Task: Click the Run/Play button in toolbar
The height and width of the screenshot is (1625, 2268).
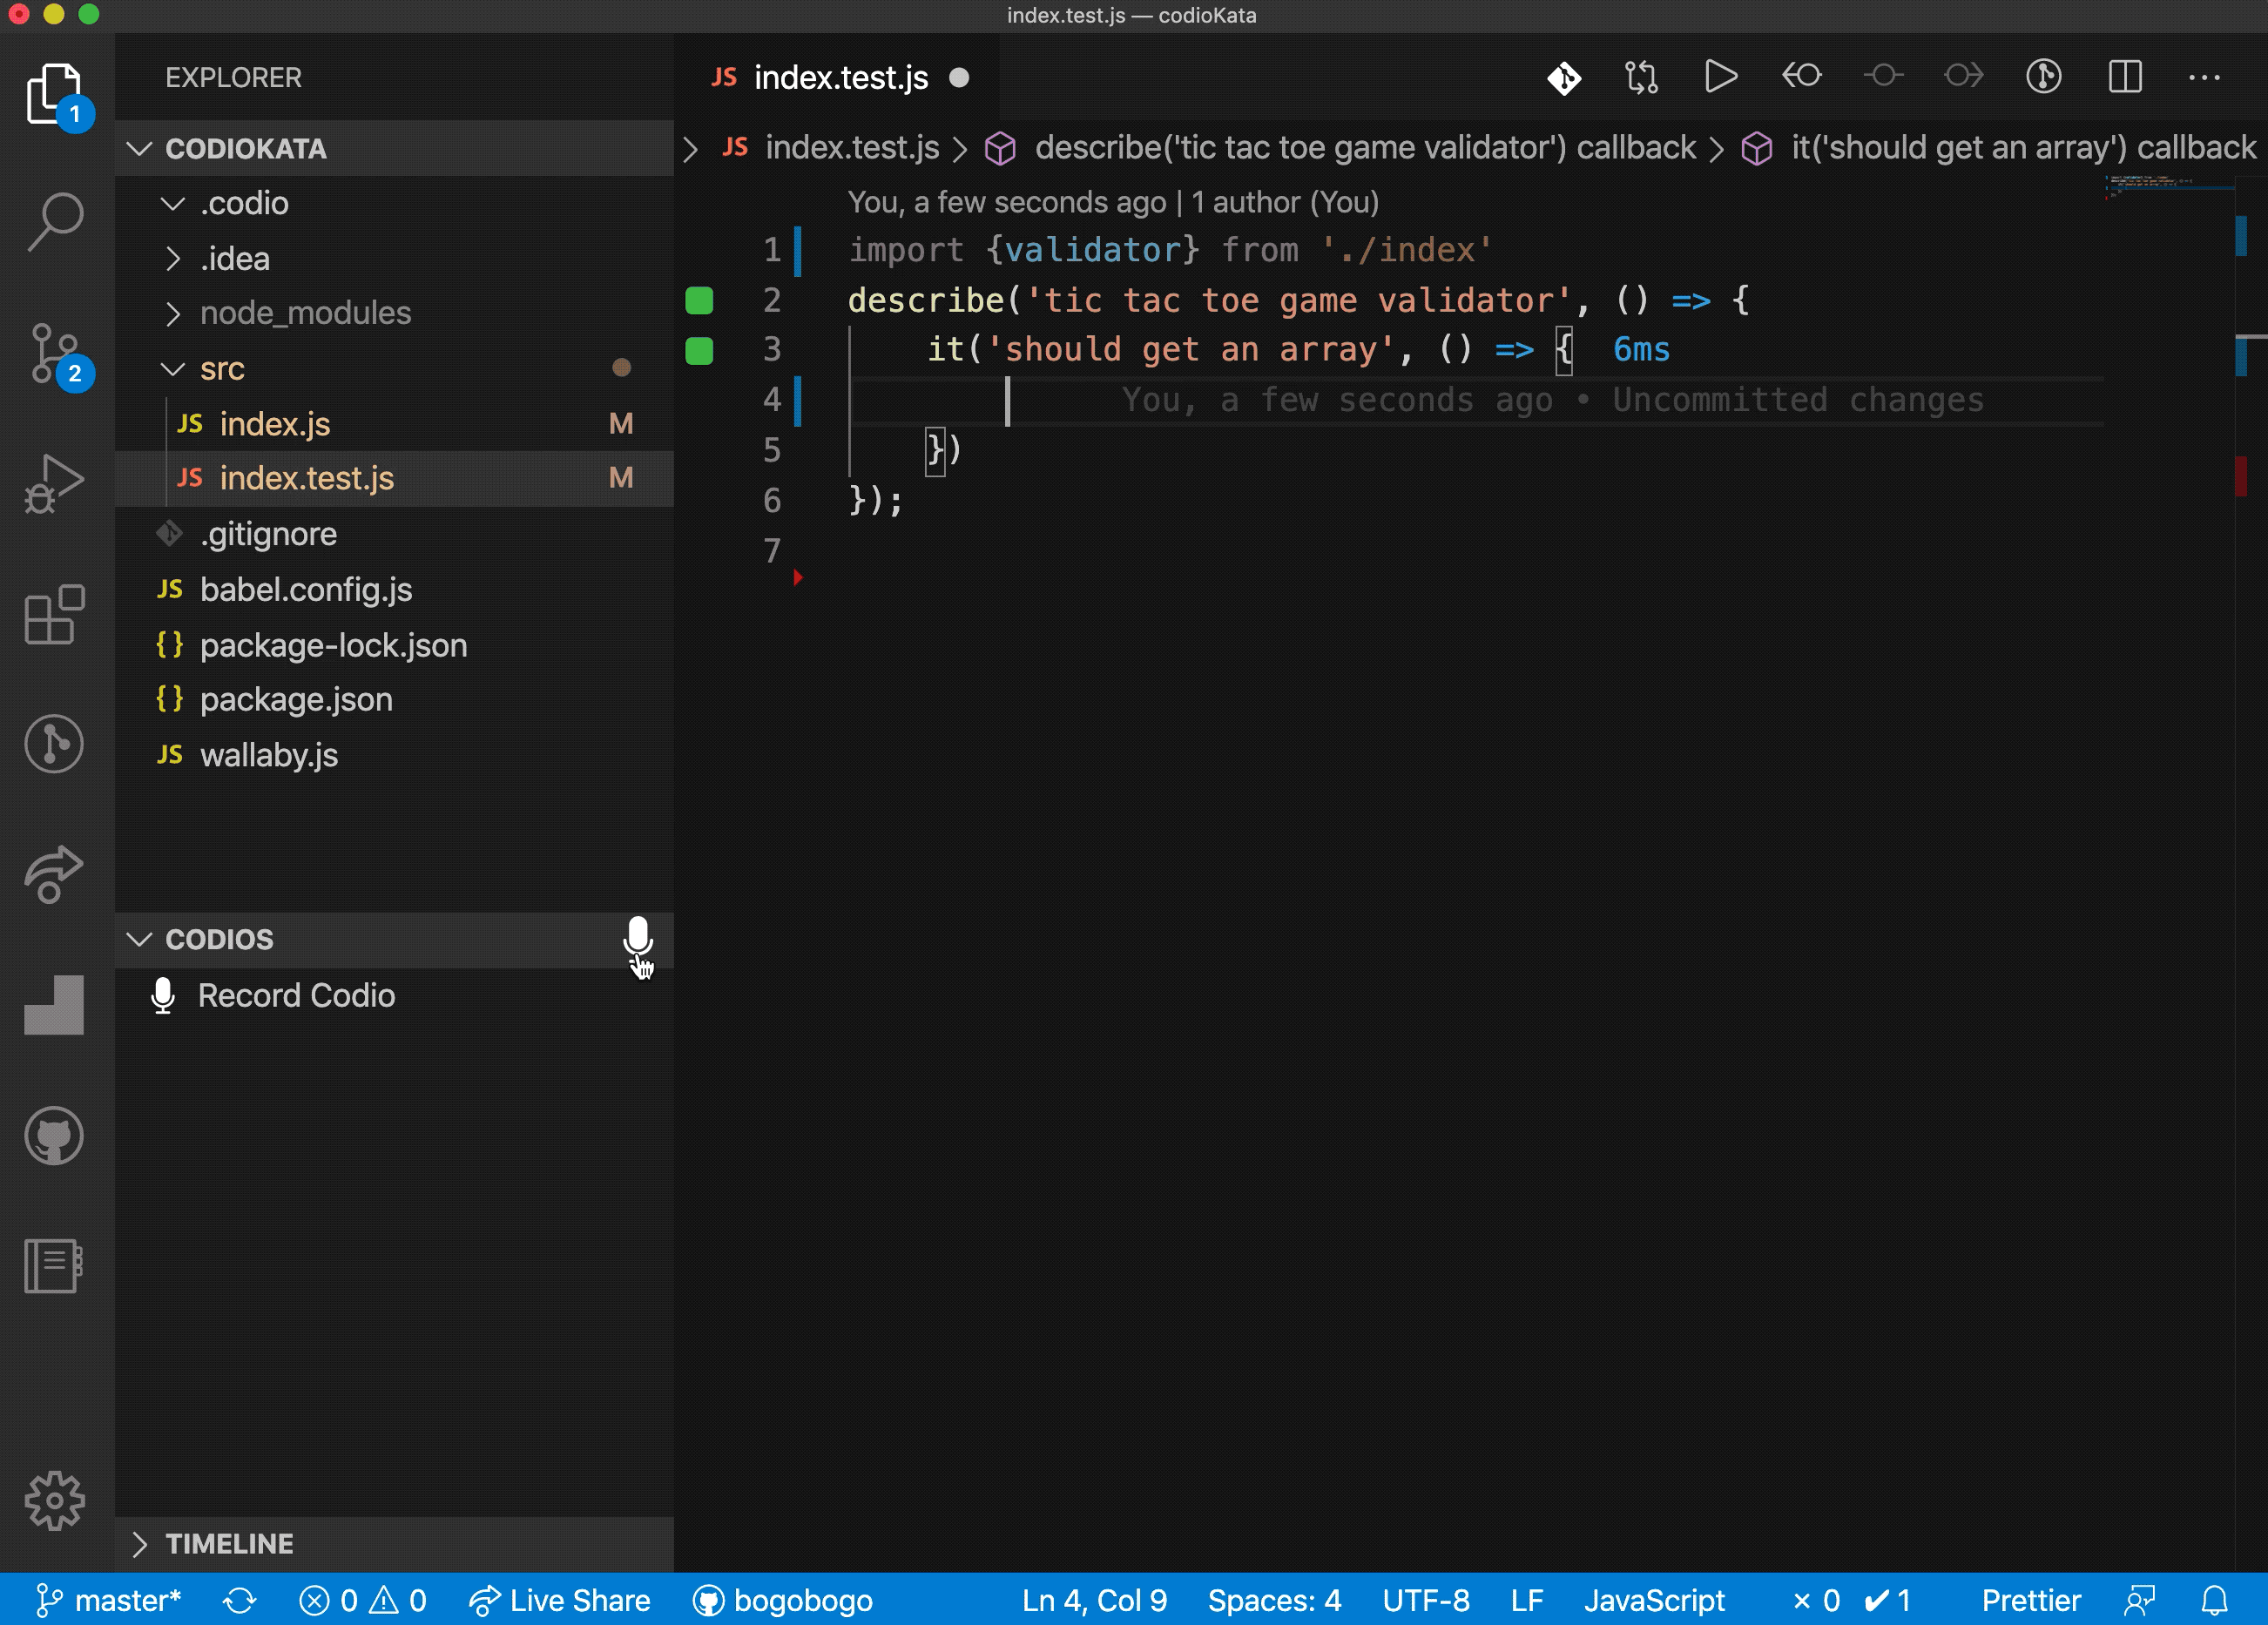Action: [x=1721, y=78]
